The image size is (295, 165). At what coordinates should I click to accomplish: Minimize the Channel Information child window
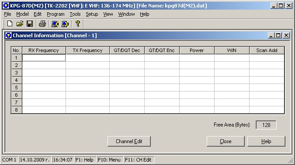[x=271, y=35]
